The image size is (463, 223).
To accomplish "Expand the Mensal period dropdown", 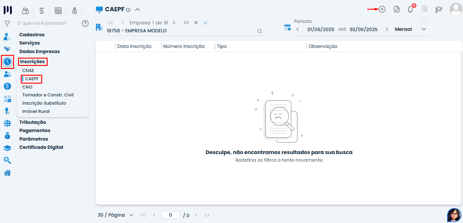I will tap(424, 29).
